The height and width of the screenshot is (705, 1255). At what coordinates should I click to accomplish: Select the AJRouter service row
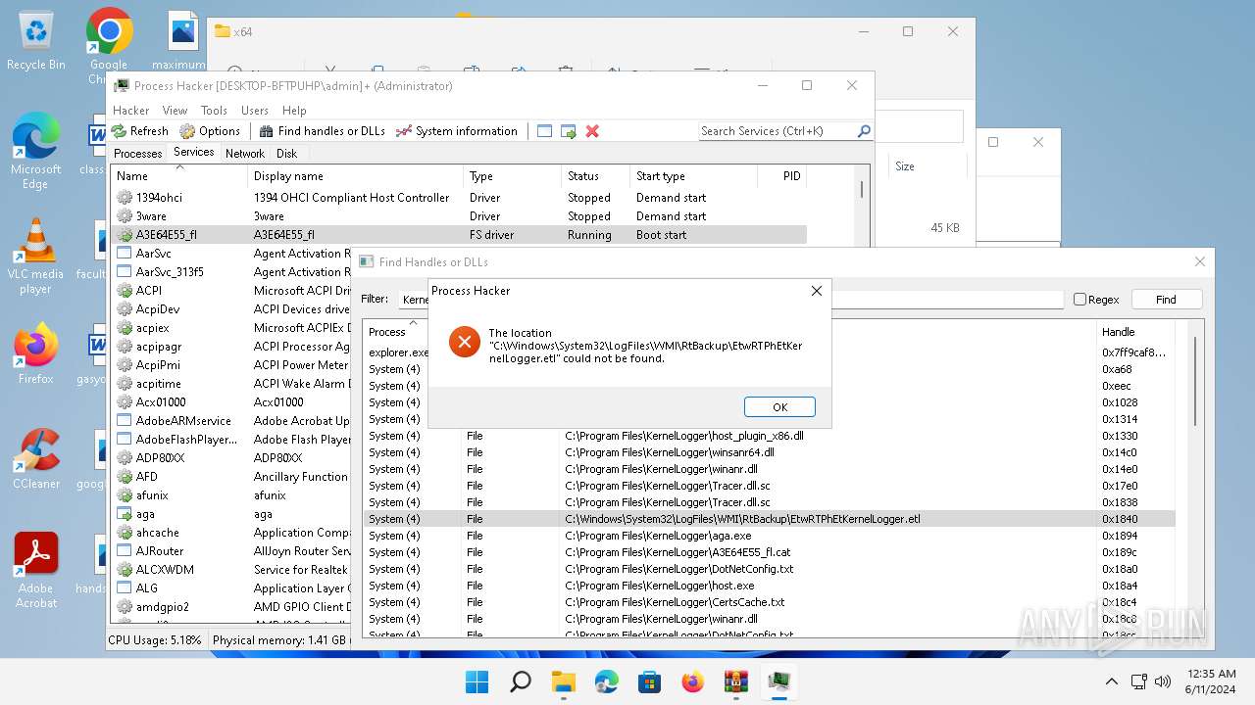pyautogui.click(x=231, y=551)
